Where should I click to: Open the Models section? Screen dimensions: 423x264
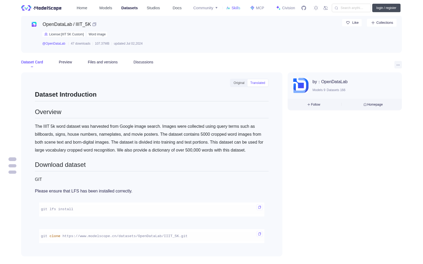pos(106,8)
